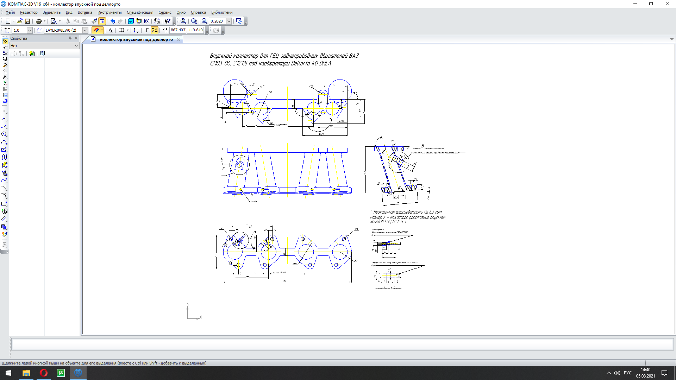Open the Нет object dropdown in Properties
Viewport: 676px width, 380px height.
pos(44,46)
